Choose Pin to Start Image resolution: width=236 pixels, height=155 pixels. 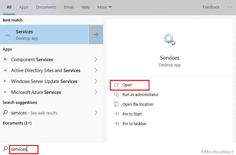pyautogui.click(x=132, y=114)
